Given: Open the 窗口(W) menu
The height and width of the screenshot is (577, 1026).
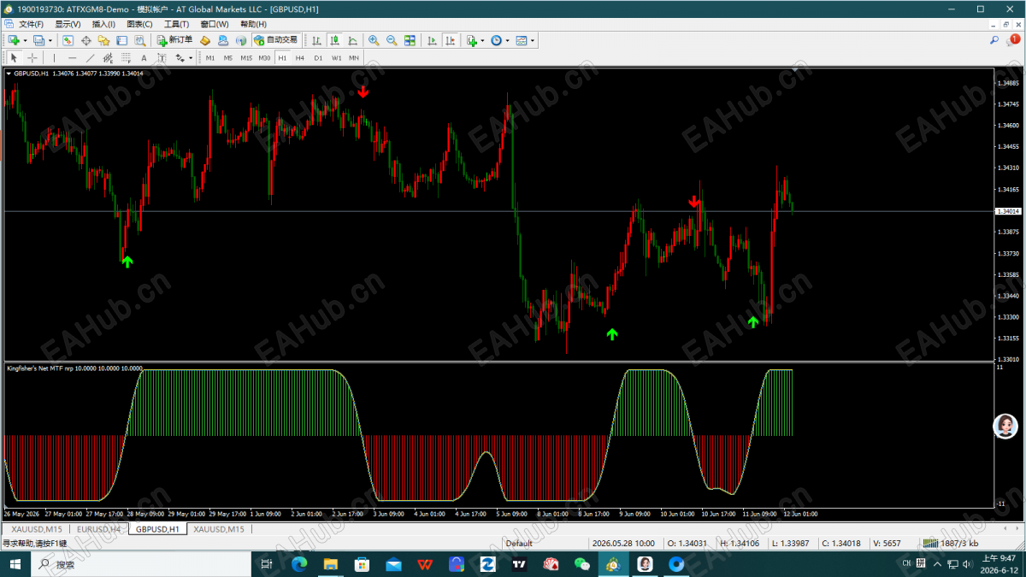Looking at the screenshot, I should [x=215, y=24].
